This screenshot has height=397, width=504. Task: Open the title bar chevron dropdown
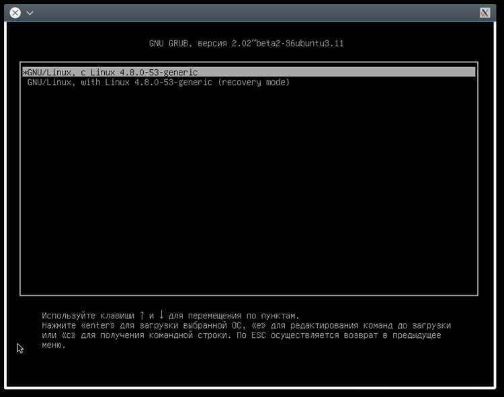(30, 13)
